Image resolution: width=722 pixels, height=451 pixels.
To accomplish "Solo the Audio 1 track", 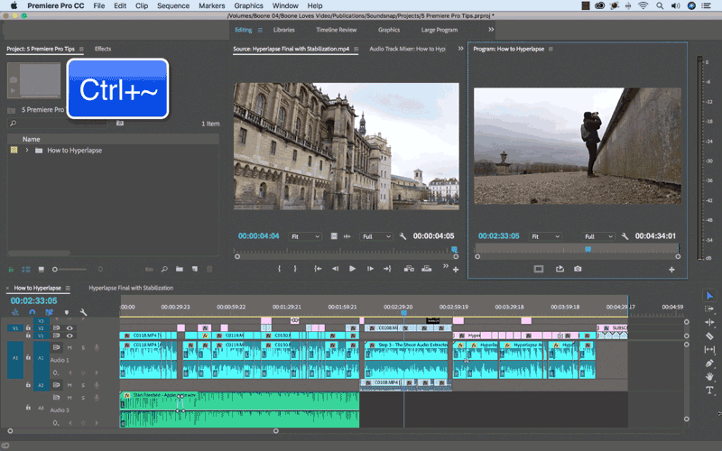I will [x=83, y=347].
